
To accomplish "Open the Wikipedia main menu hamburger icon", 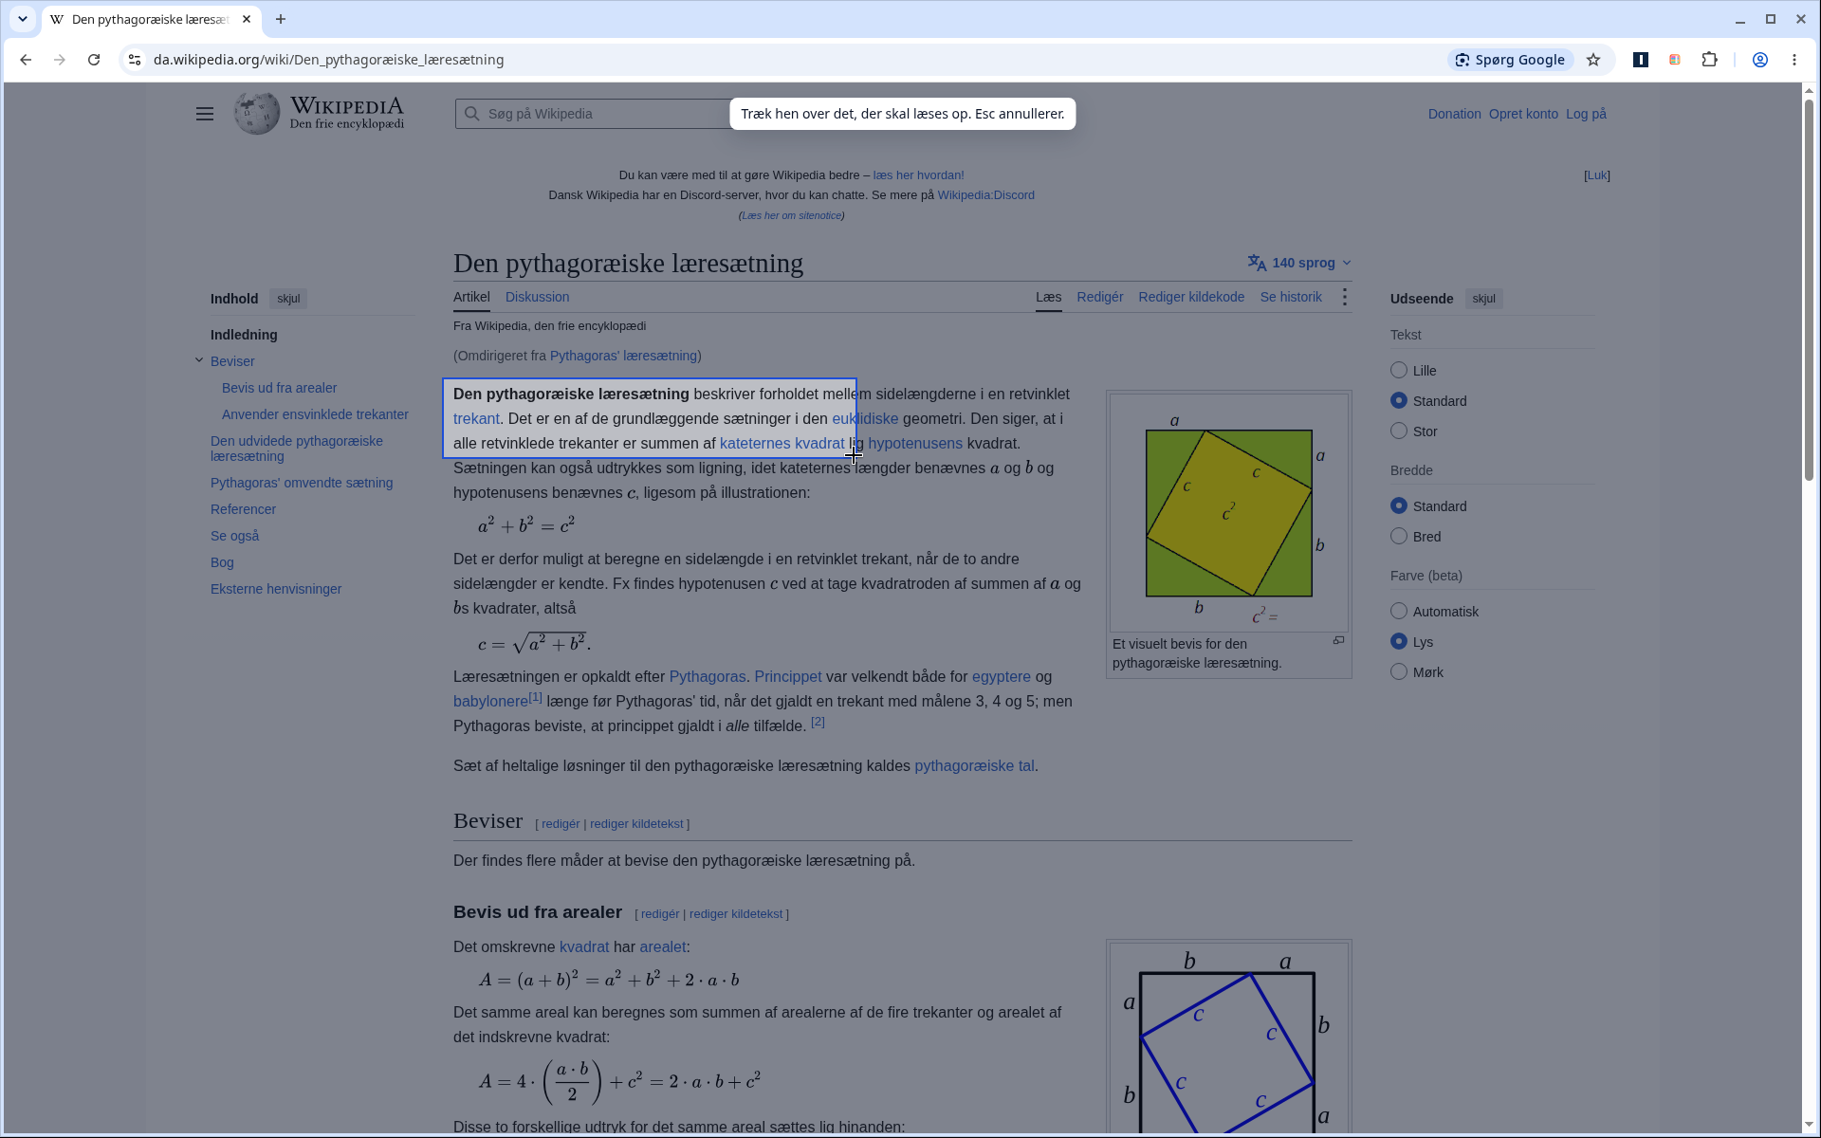I will (205, 114).
